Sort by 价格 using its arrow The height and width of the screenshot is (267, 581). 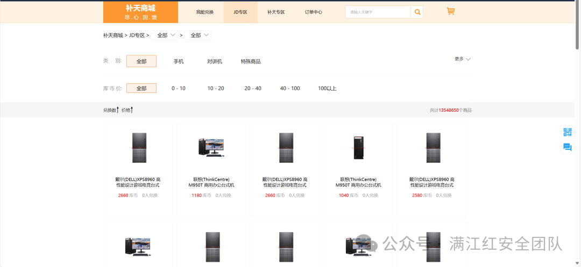tap(132, 110)
